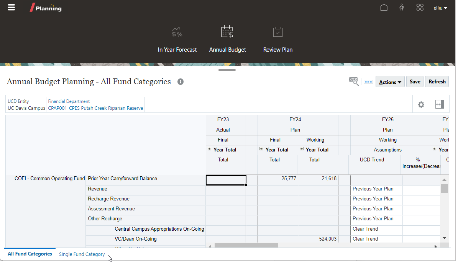Click the Home icon in top bar
This screenshot has height=267, width=458.
point(384,7)
